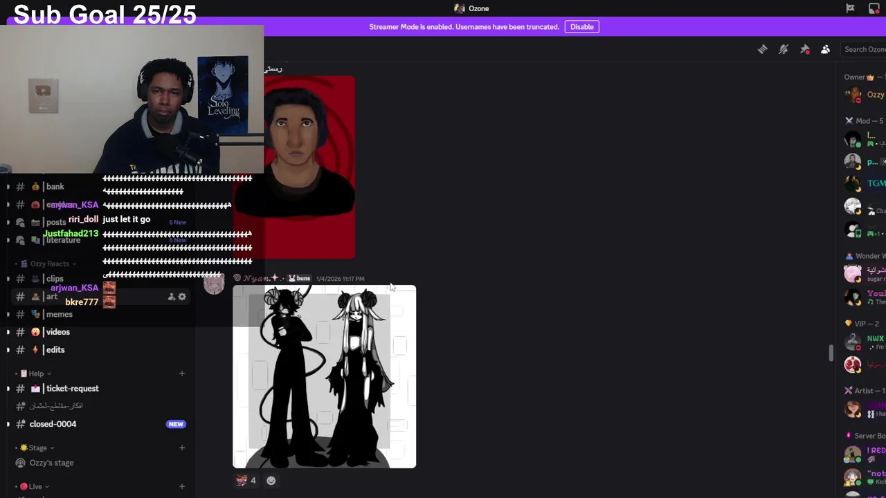886x498 pixels.
Task: Click the 'VIP — 2' role header
Action: click(862, 324)
